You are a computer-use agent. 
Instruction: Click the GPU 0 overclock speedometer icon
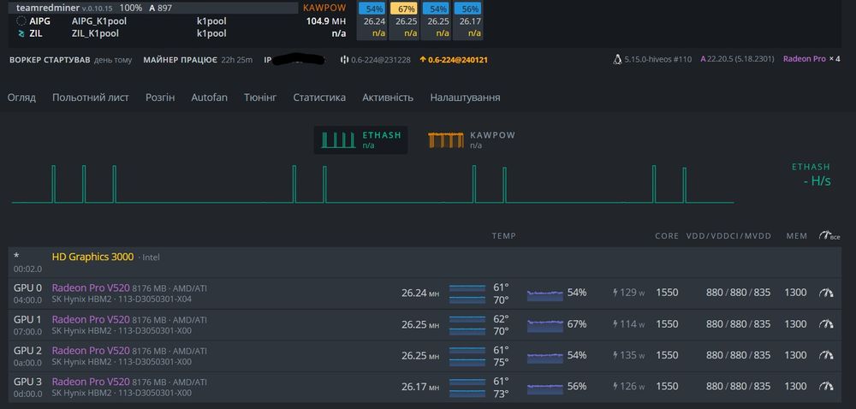[x=826, y=293]
